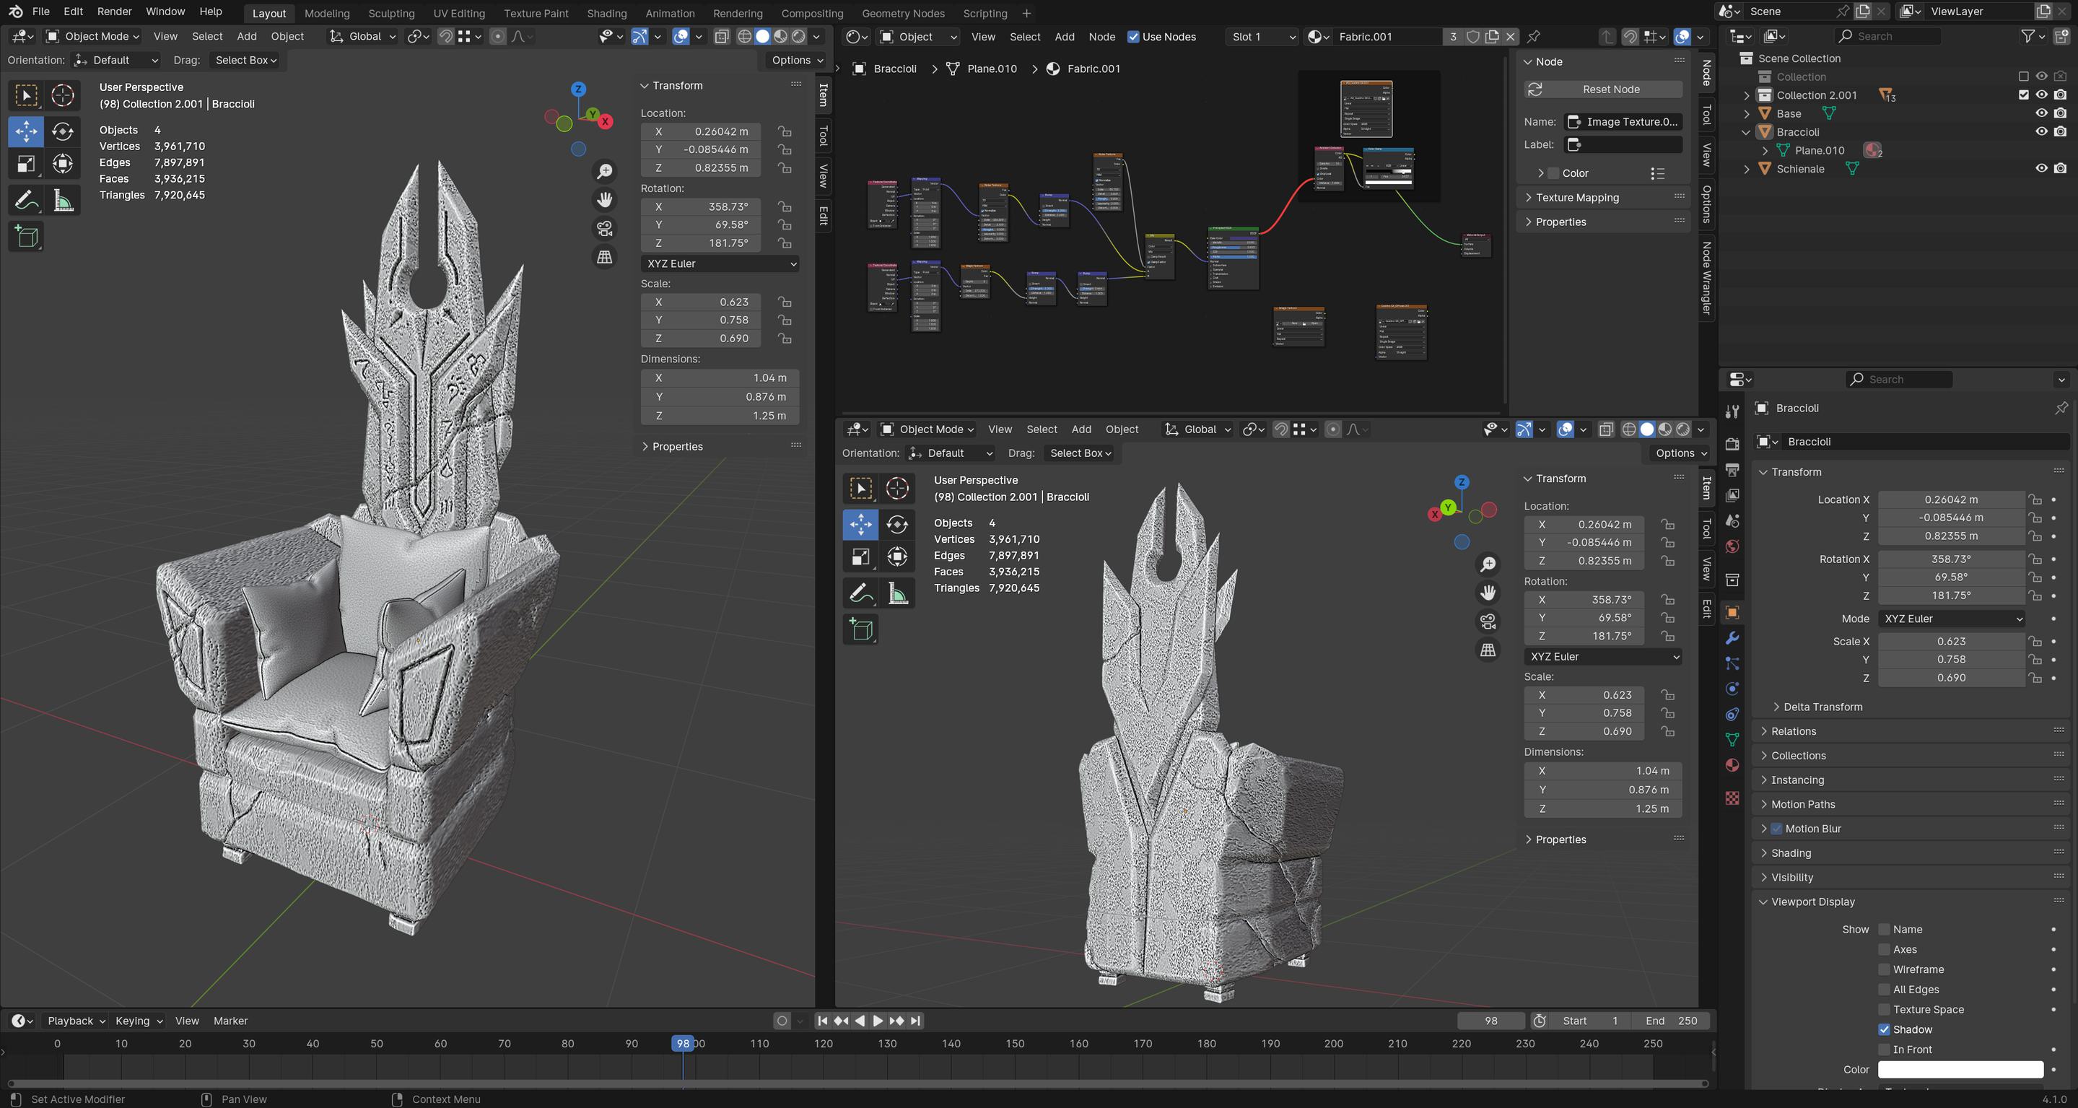This screenshot has width=2078, height=1108.
Task: Unlink Fabric.001 material with X icon
Action: point(1511,36)
